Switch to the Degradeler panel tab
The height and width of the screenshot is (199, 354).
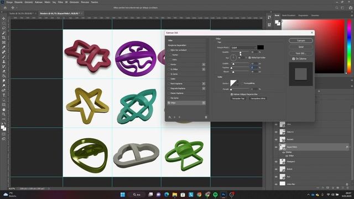(x=303, y=15)
